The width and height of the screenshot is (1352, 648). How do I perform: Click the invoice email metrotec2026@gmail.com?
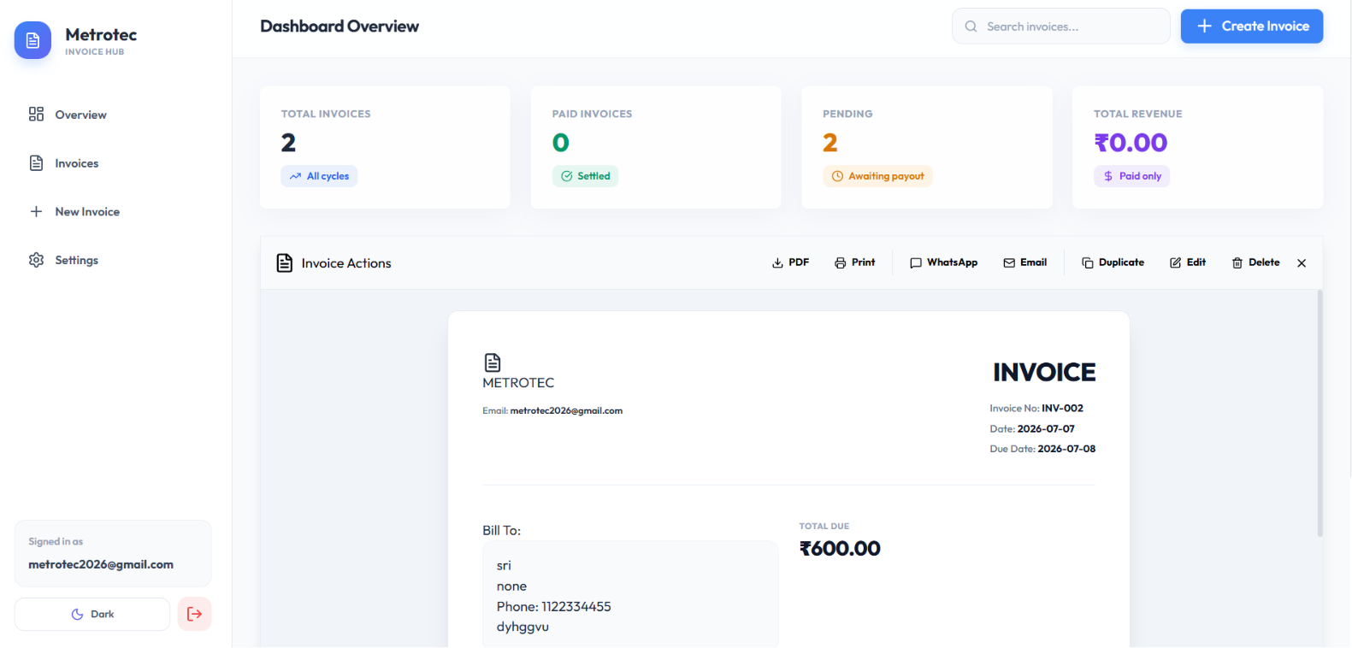coord(566,411)
